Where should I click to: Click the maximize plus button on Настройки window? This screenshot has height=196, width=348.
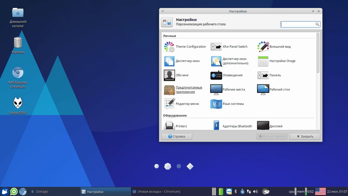[x=313, y=11]
